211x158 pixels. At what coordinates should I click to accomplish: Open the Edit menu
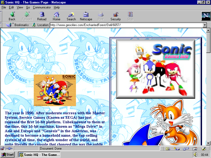[11, 7]
